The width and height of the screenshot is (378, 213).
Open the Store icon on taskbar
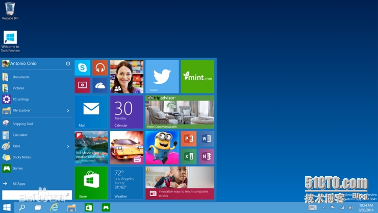(89, 207)
